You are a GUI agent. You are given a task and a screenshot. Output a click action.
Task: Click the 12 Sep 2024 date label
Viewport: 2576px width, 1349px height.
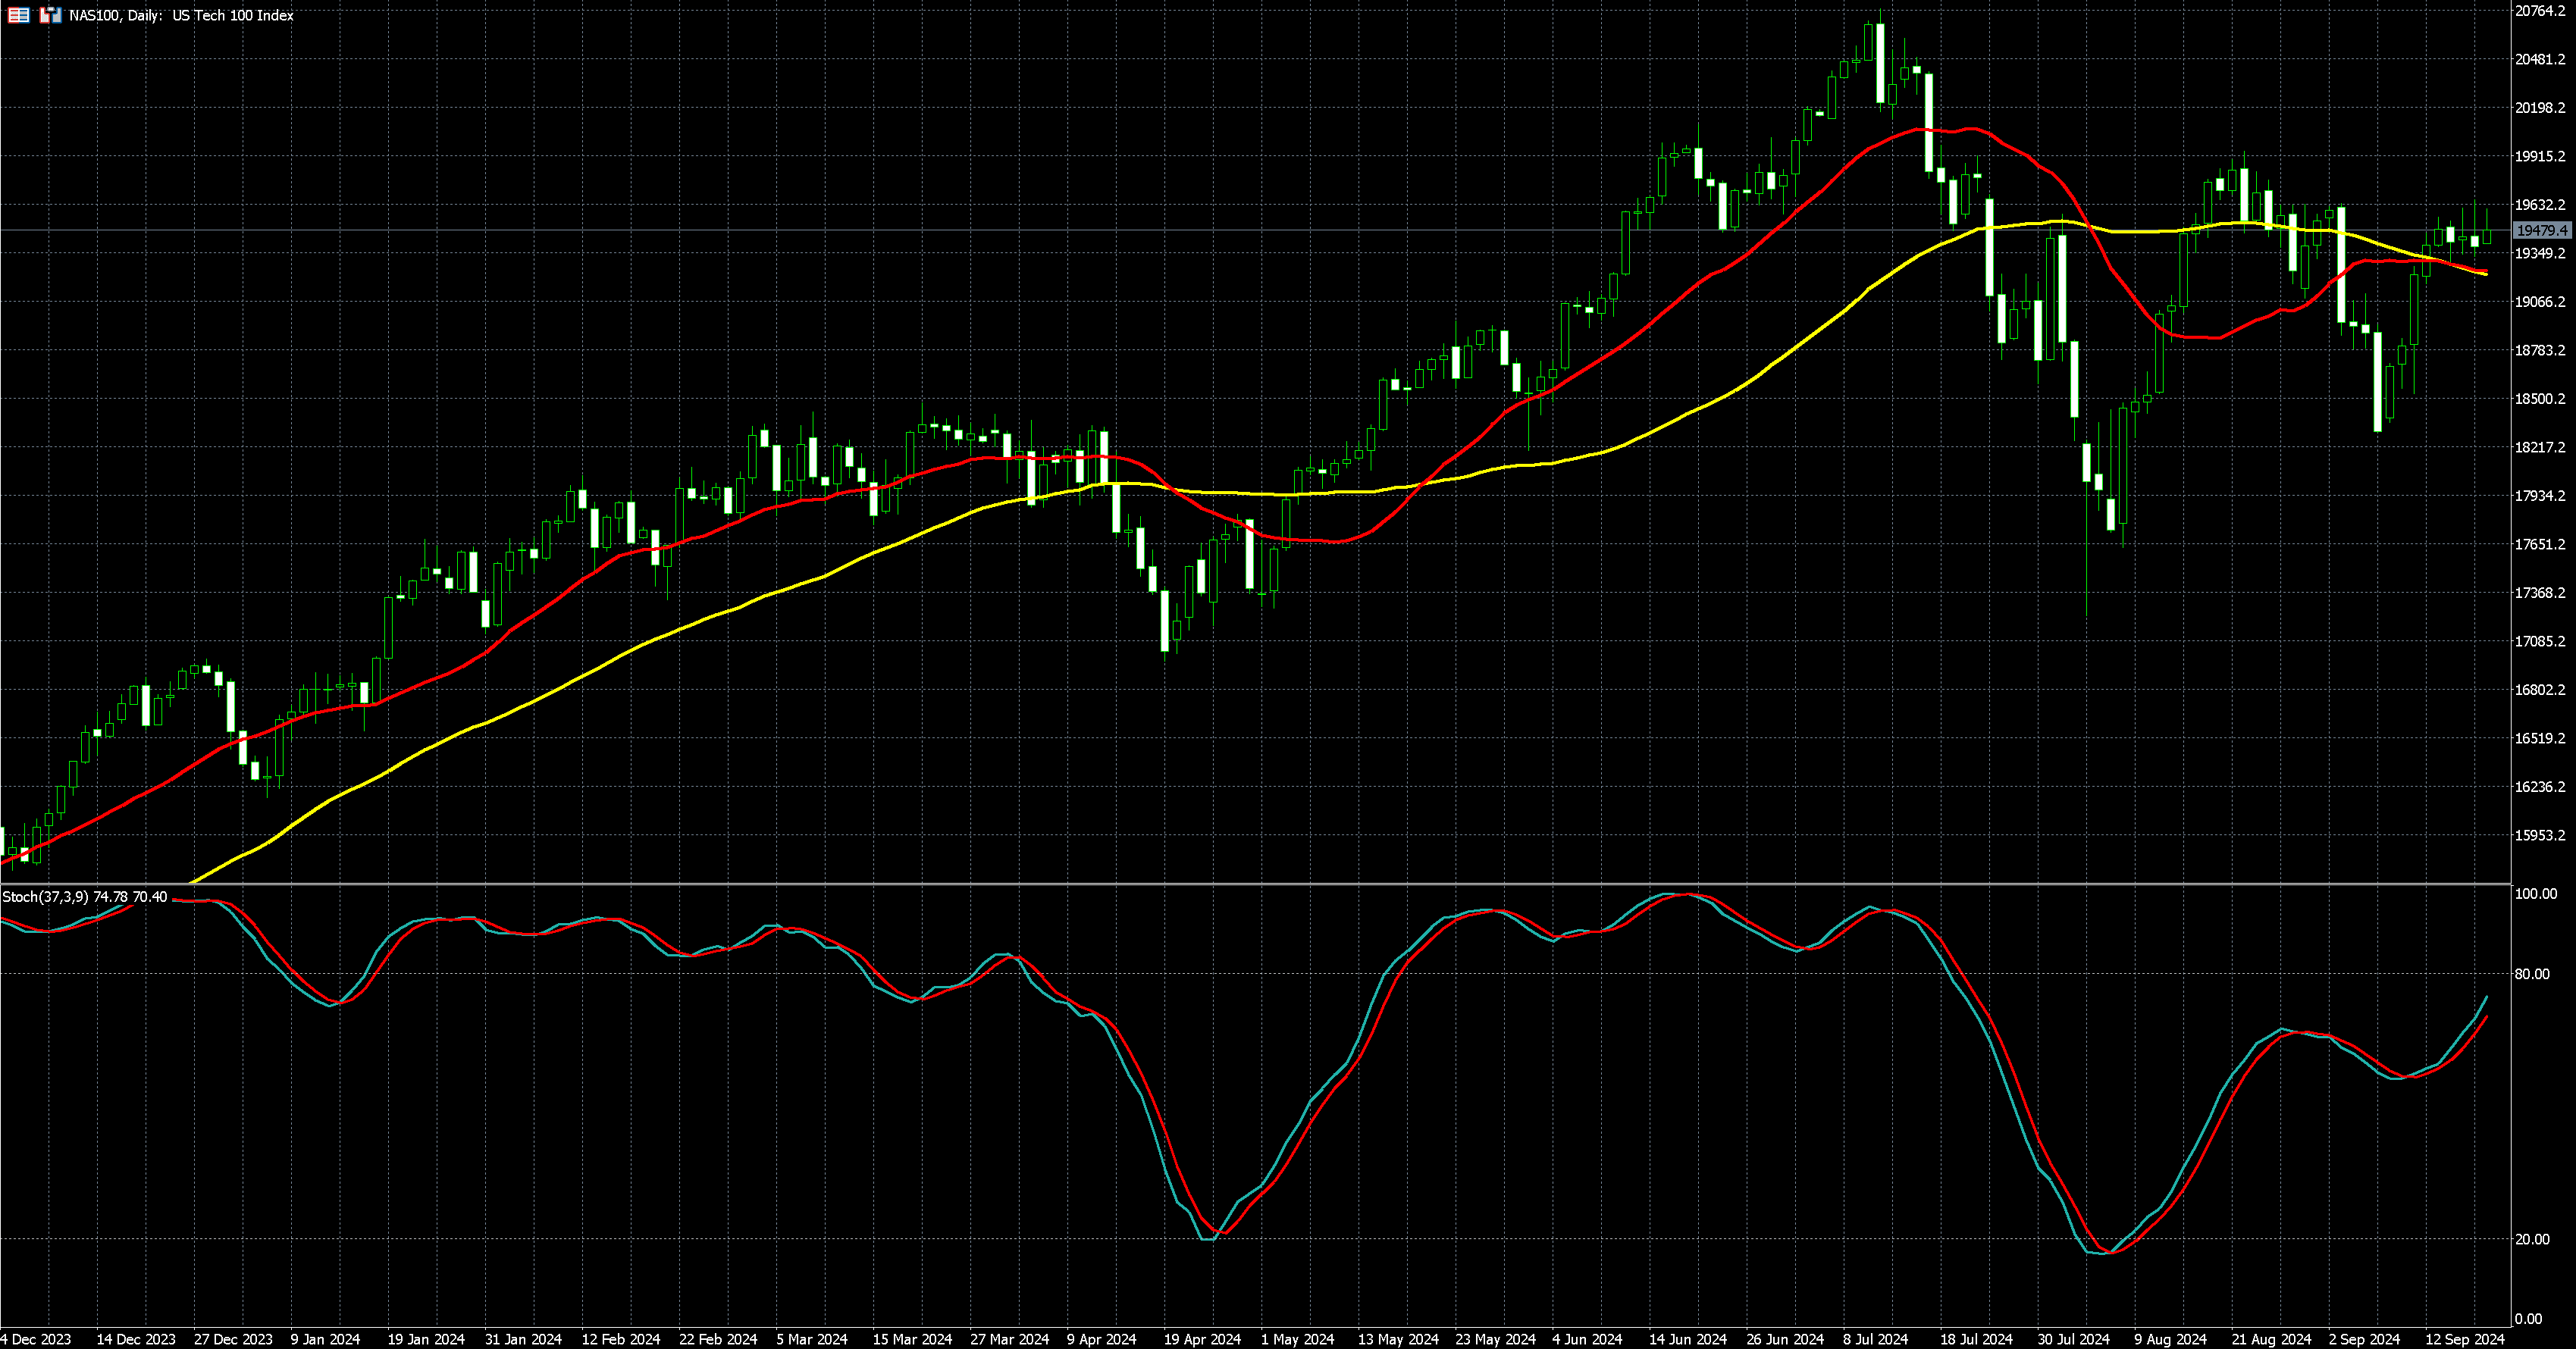coord(2464,1339)
